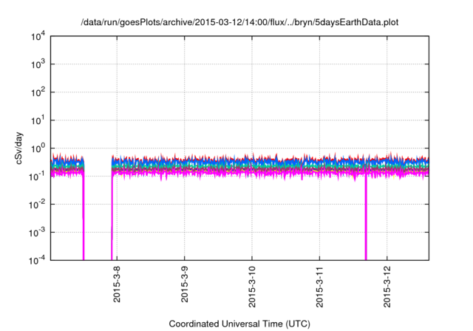Click the 10^-2 y-axis tick label
This screenshot has width=473, height=331.
[x=37, y=205]
